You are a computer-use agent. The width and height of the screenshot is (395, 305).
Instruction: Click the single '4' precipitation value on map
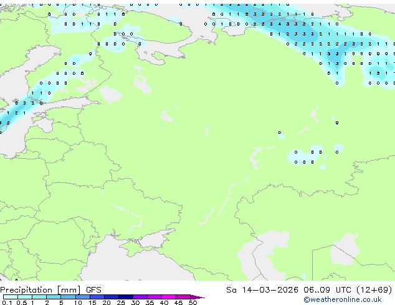tap(279, 24)
